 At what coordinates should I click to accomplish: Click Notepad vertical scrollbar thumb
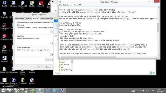[x=158, y=28]
